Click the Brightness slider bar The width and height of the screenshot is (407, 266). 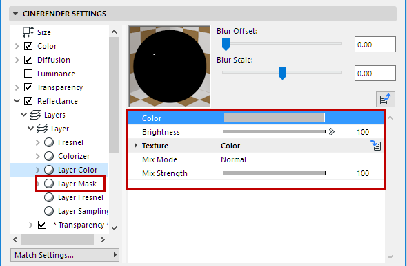(x=274, y=132)
